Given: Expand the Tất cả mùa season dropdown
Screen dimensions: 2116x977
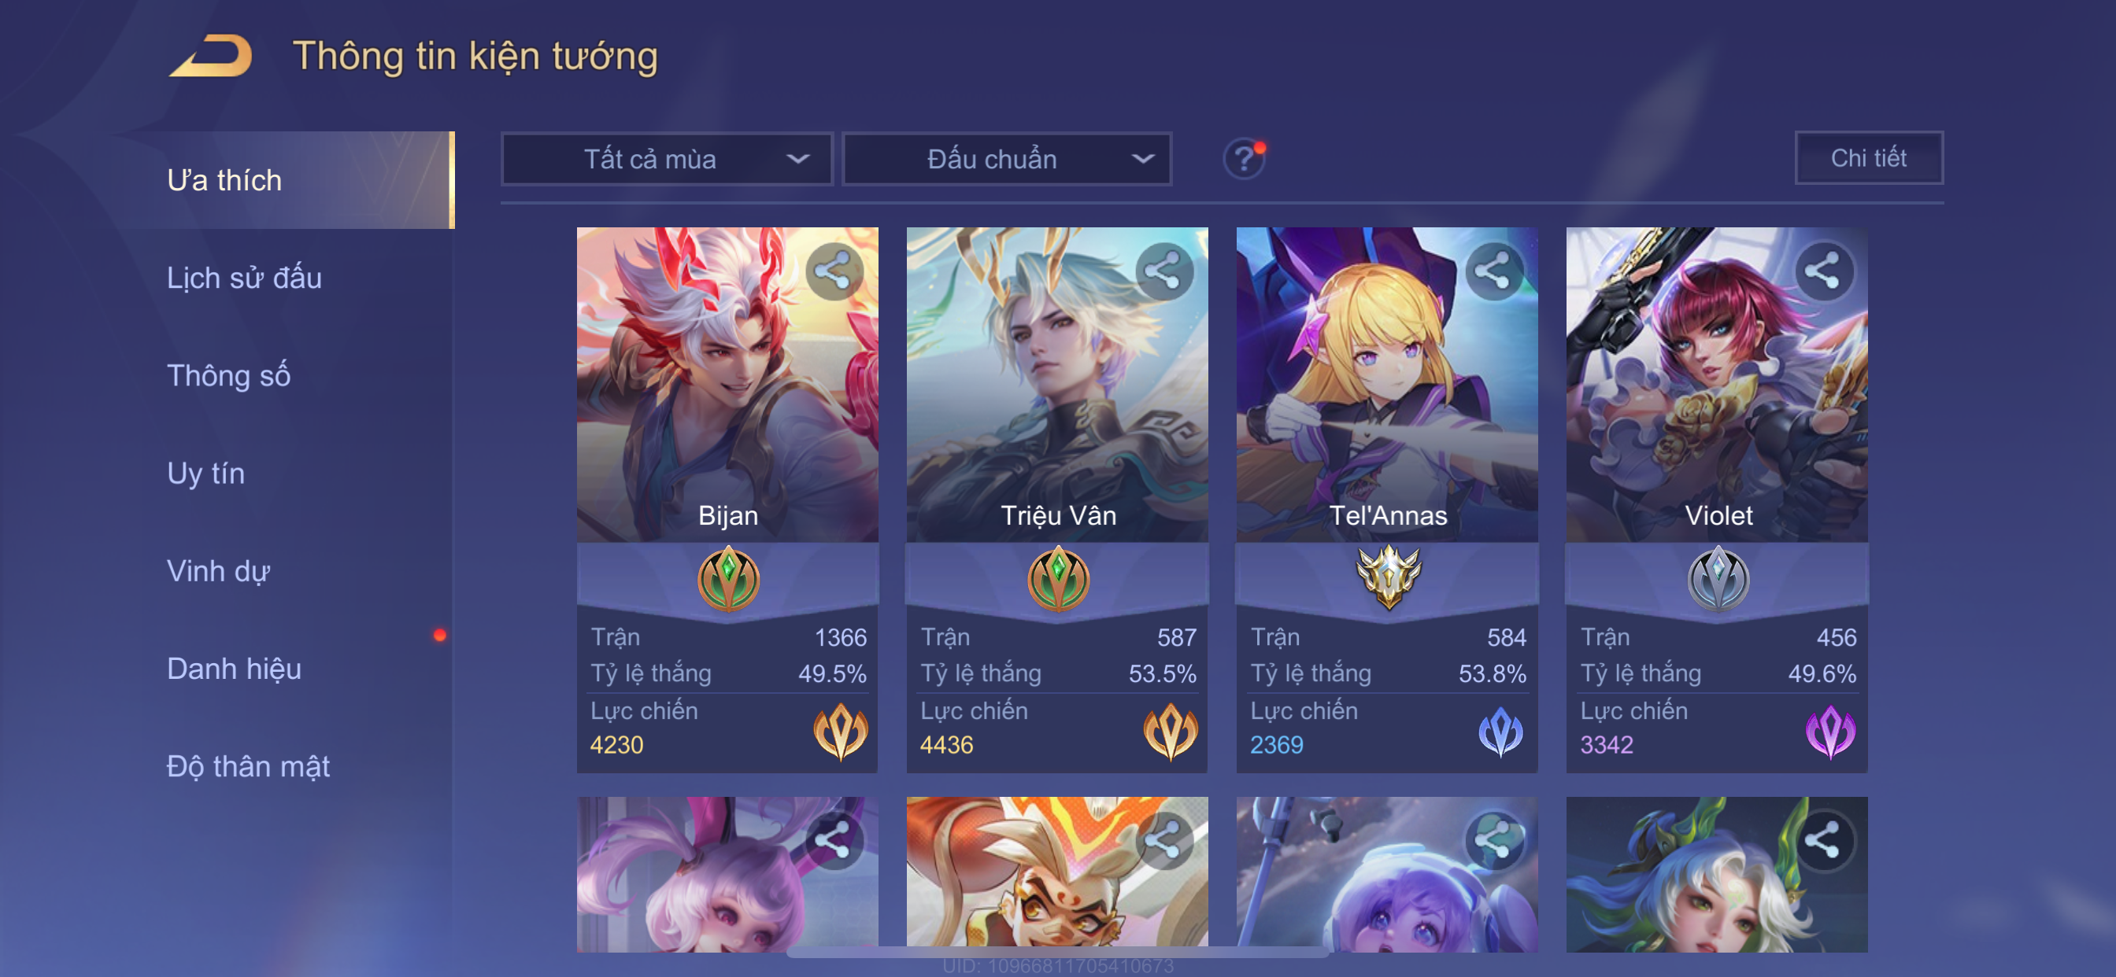Looking at the screenshot, I should click(x=667, y=158).
